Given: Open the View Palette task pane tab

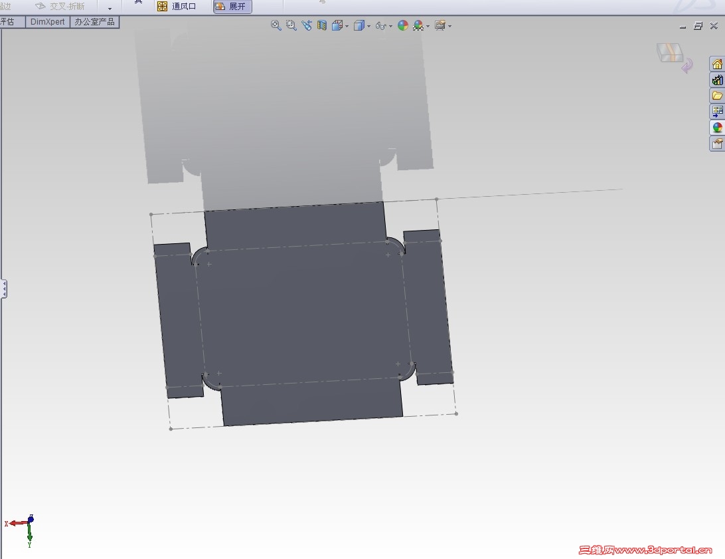Looking at the screenshot, I should pyautogui.click(x=717, y=111).
